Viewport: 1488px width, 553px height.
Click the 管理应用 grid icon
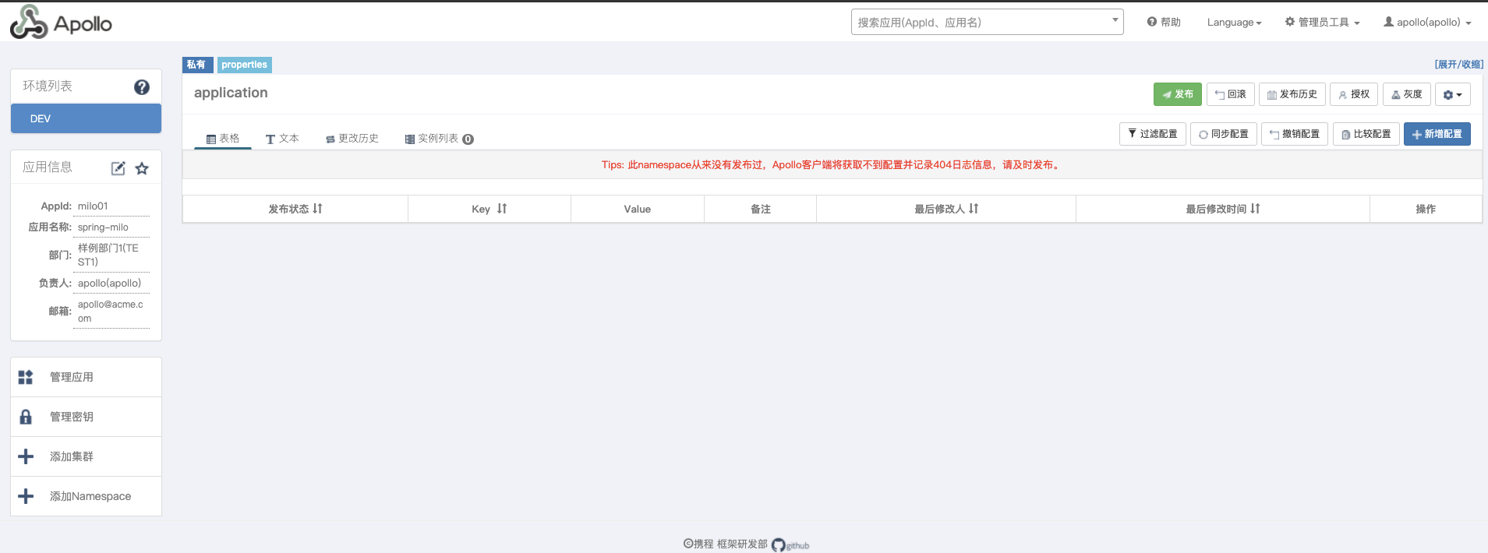[x=26, y=377]
